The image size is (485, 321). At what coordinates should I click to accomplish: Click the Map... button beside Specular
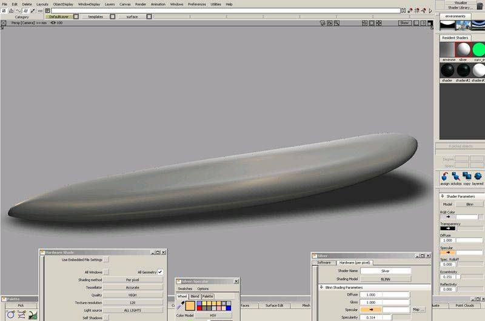click(418, 309)
